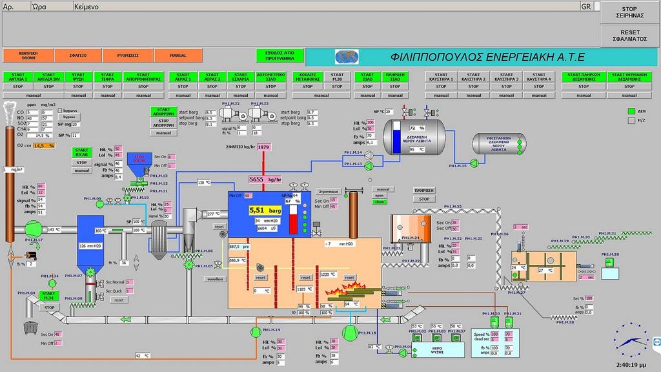661x372 pixels.
Task: Toggle the green ΔΕΗ power indicator
Action: tap(631, 111)
